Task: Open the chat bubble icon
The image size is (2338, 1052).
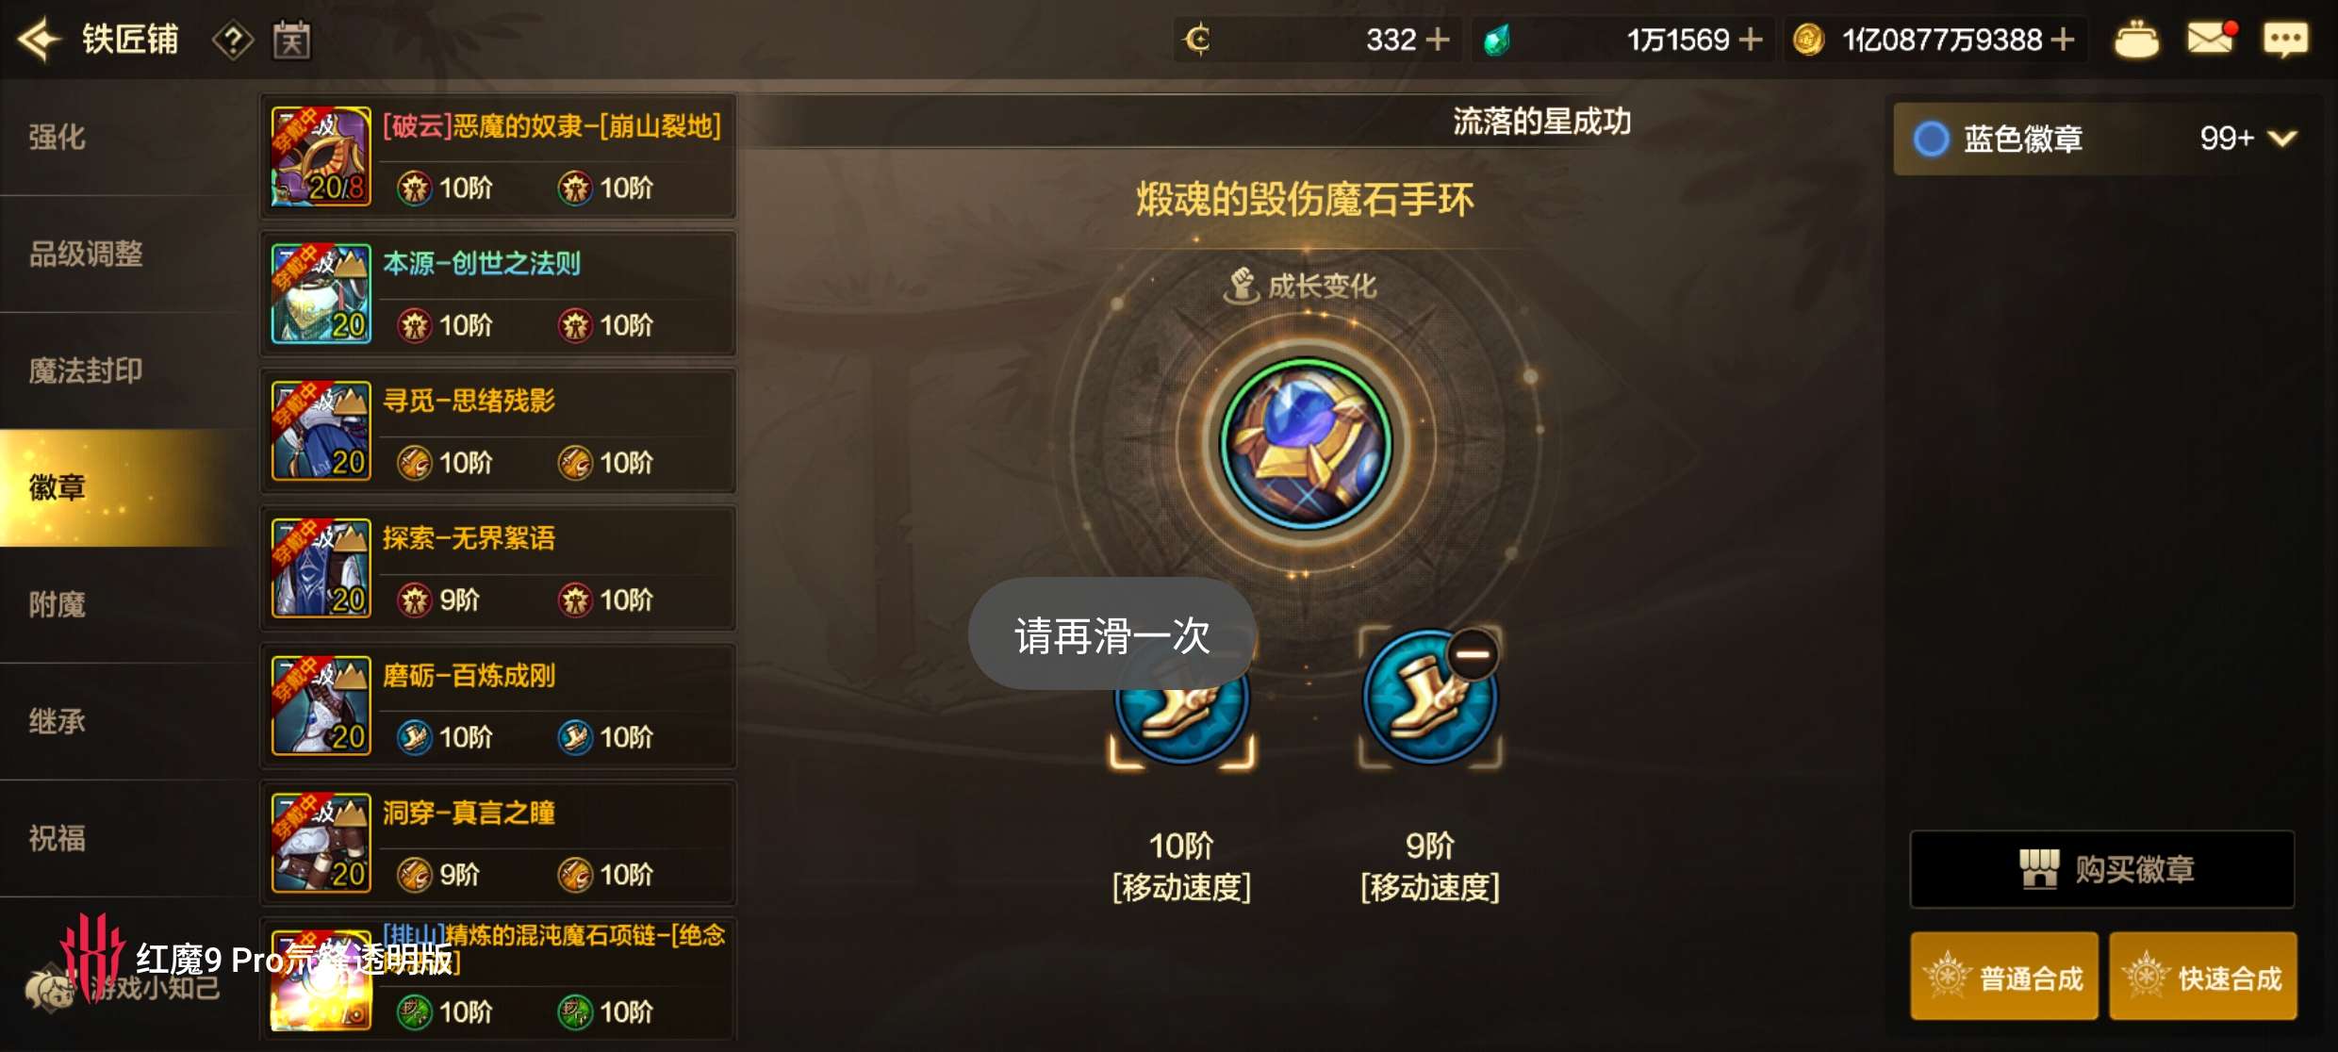Action: tap(2285, 39)
